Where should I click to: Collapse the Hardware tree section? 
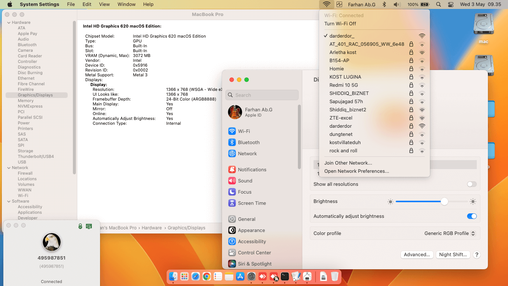[9, 22]
